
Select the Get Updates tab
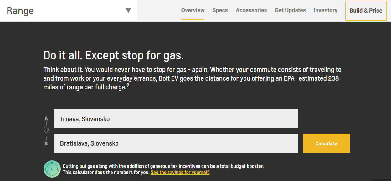click(x=290, y=10)
